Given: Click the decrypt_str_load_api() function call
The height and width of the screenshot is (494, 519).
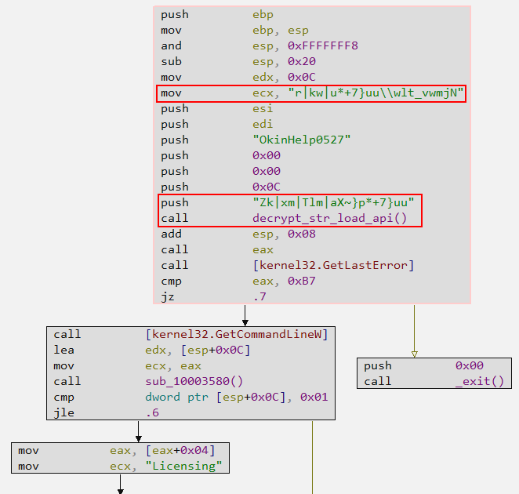Looking at the screenshot, I should click(x=329, y=218).
